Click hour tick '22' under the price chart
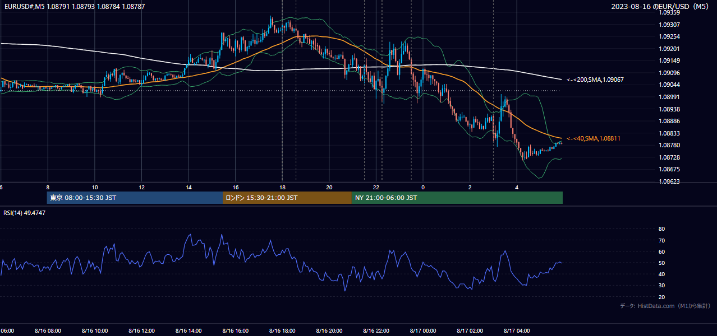 376,188
